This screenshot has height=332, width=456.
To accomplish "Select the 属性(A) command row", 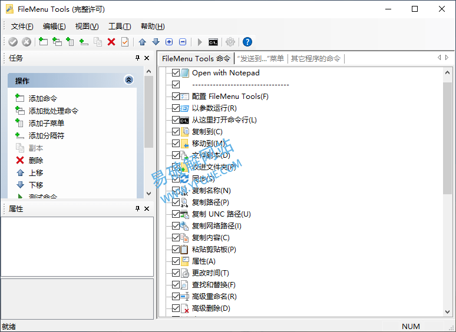I will coord(204,261).
